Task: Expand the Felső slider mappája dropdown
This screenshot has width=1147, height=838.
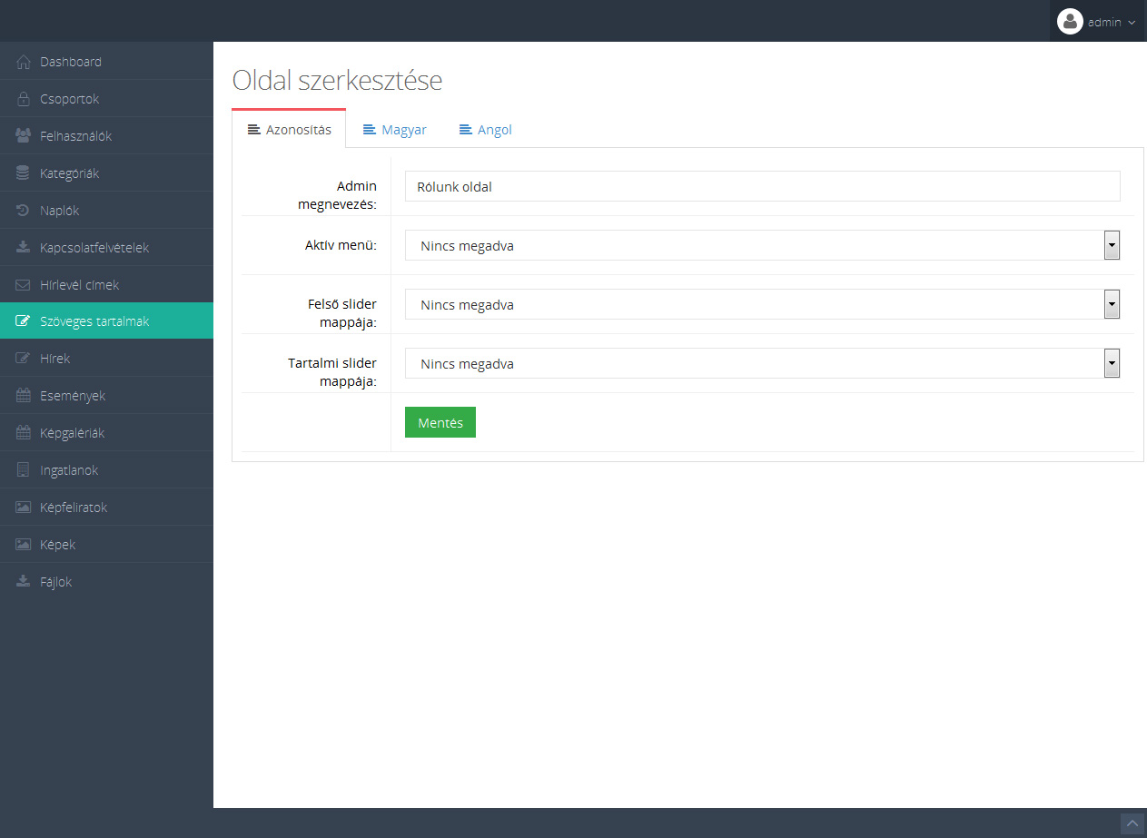Action: (761, 304)
